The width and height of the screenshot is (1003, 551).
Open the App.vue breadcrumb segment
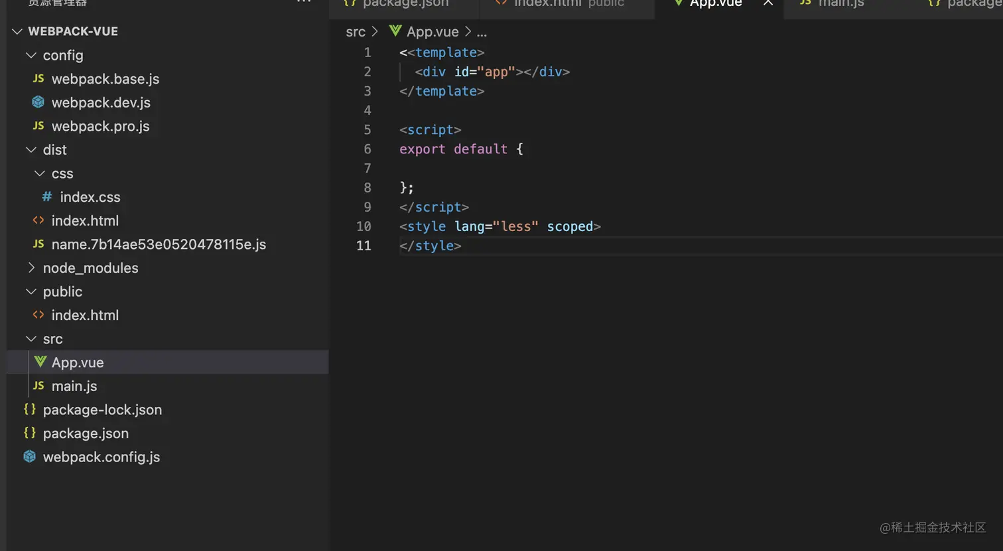tap(433, 31)
